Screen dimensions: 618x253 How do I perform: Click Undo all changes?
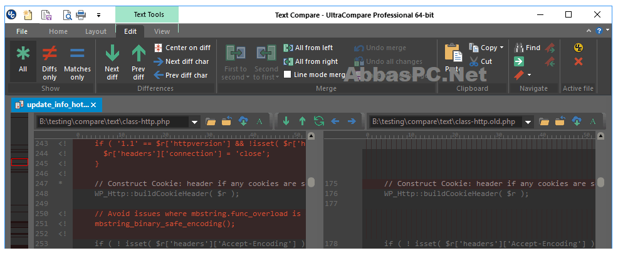[x=388, y=61]
